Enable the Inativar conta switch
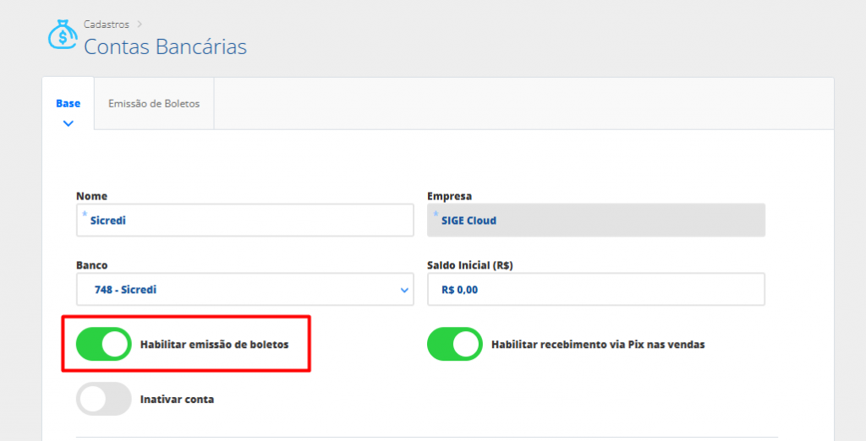 (x=104, y=399)
